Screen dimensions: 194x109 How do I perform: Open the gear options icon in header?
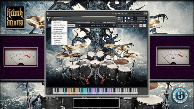click(119, 13)
